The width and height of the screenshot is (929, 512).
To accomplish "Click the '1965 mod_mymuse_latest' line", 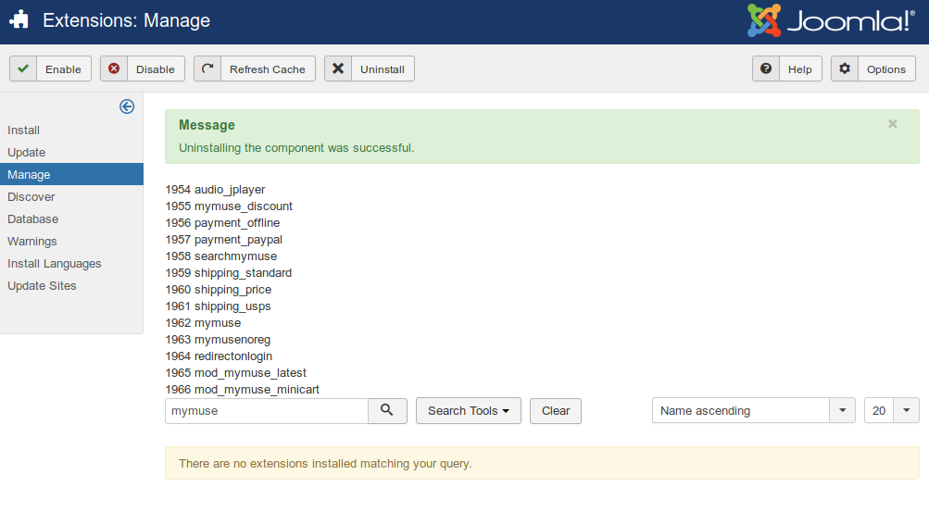I will click(236, 373).
